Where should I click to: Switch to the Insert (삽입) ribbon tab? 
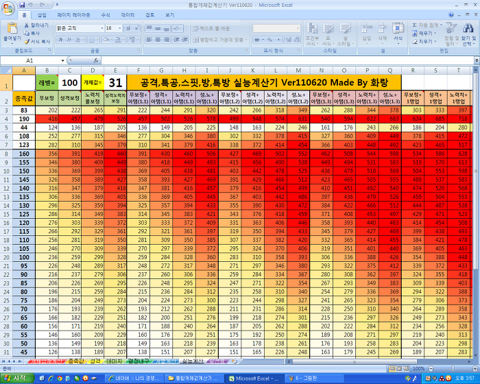(x=42, y=14)
